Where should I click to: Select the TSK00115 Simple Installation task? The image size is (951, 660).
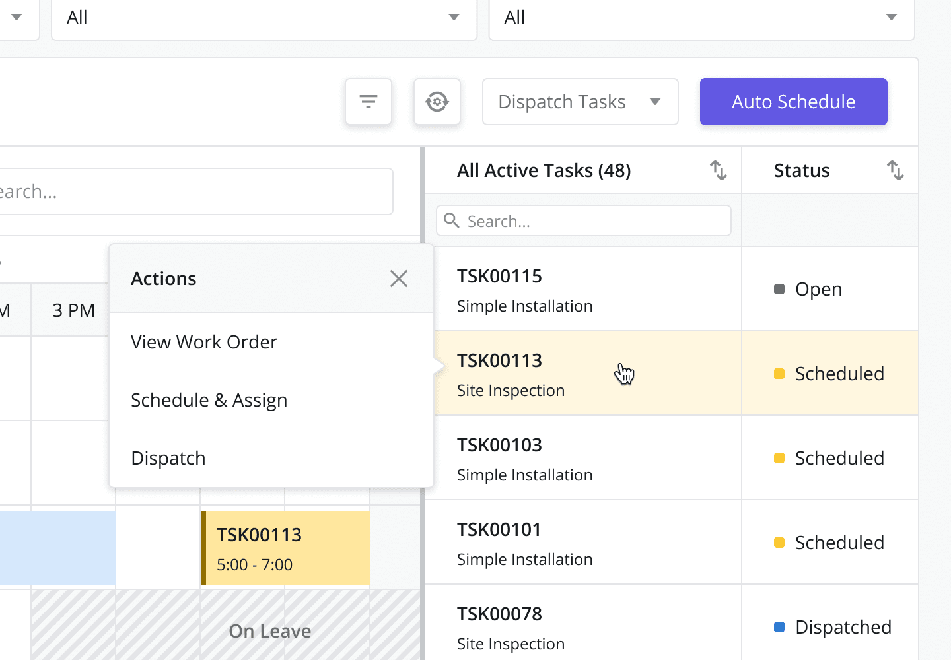[584, 289]
